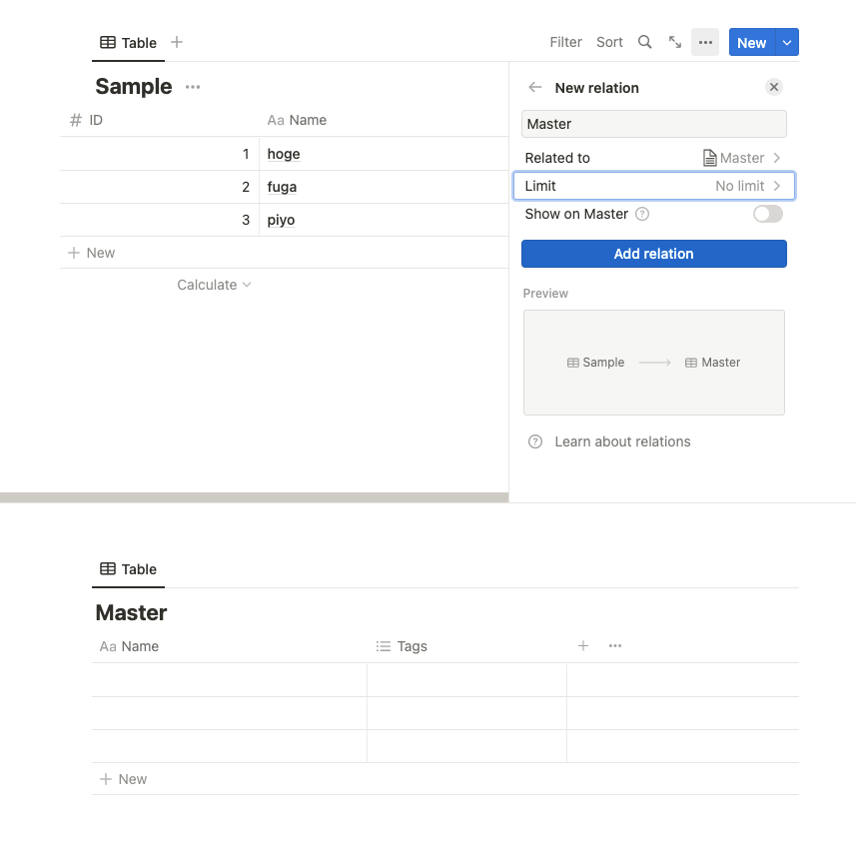This screenshot has width=856, height=847.
Task: Click the plus icon to add a view
Action: pos(177,42)
